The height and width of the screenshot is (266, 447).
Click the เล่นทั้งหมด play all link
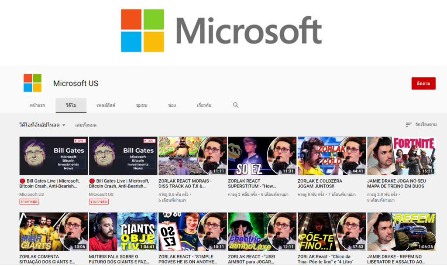click(x=86, y=125)
